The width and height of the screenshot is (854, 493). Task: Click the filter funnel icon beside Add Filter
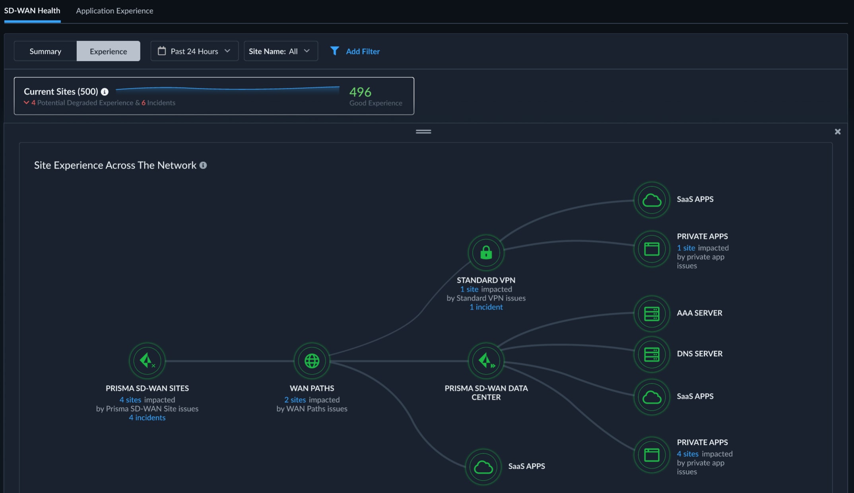click(334, 51)
